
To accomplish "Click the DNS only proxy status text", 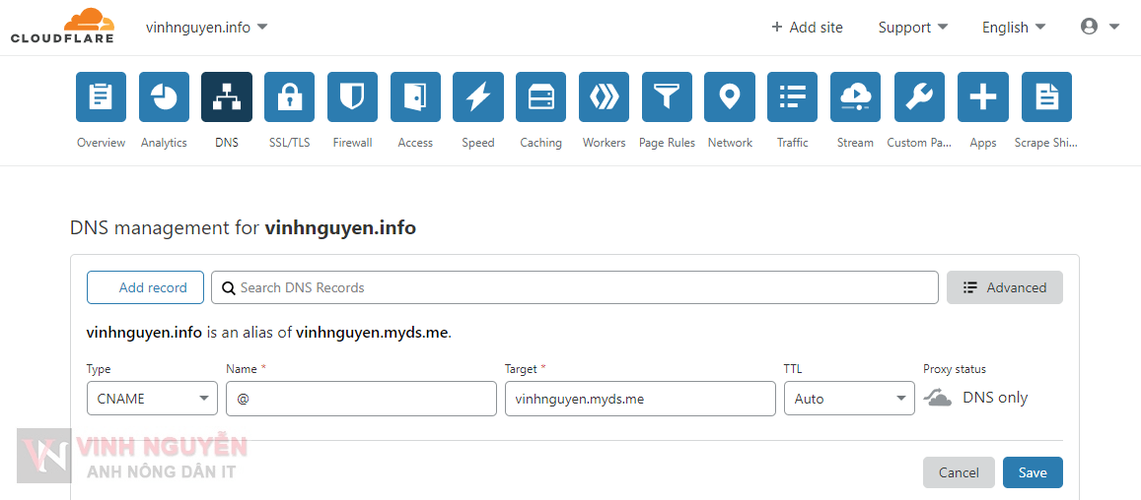I will pos(995,398).
